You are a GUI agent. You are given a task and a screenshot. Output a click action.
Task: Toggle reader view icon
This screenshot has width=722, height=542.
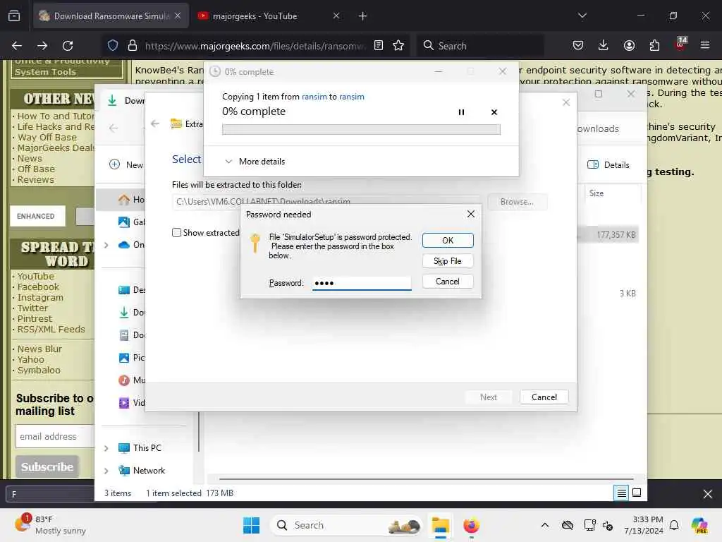(x=379, y=45)
